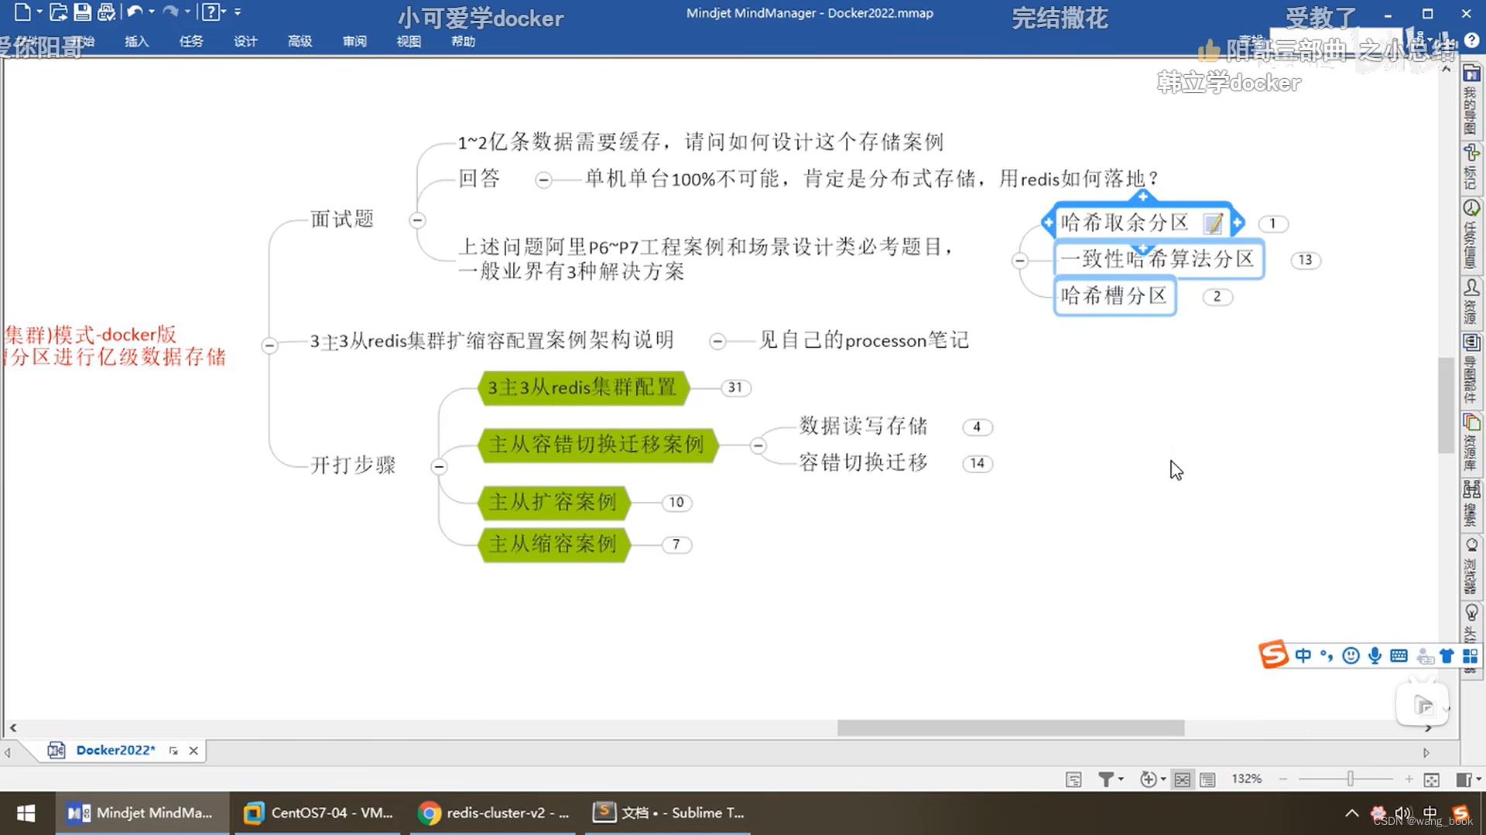The width and height of the screenshot is (1486, 835).
Task: Select the 主从扩容案例 topic node
Action: coord(554,503)
